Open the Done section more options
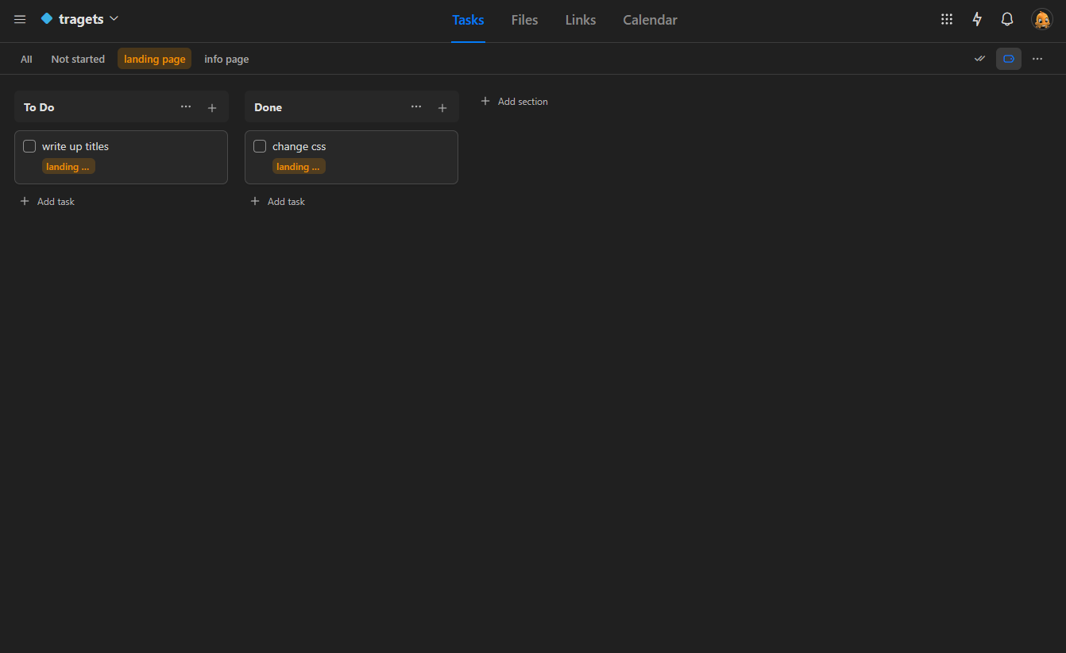Viewport: 1066px width, 653px height. pyautogui.click(x=416, y=107)
